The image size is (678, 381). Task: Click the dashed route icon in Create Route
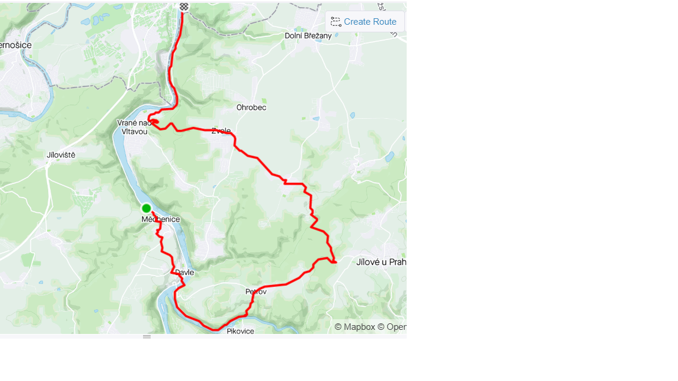[335, 22]
